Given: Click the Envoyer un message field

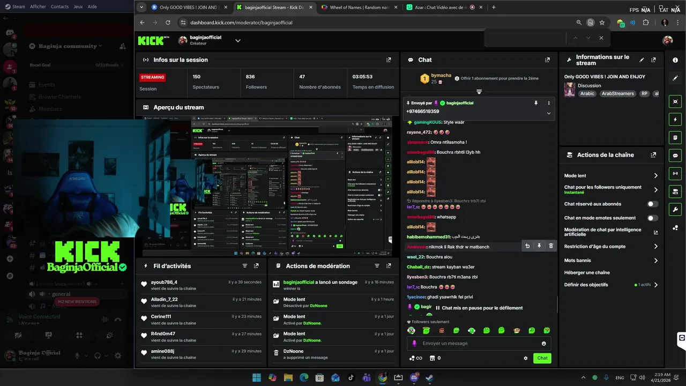Looking at the screenshot, I should (479, 344).
